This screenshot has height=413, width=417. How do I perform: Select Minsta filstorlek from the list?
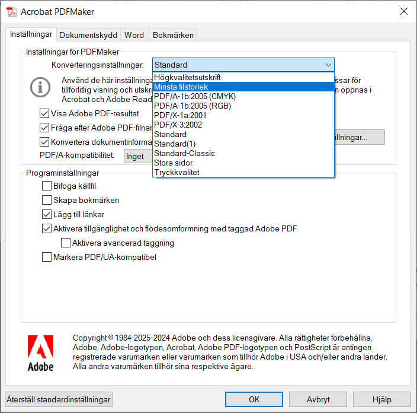[181, 87]
